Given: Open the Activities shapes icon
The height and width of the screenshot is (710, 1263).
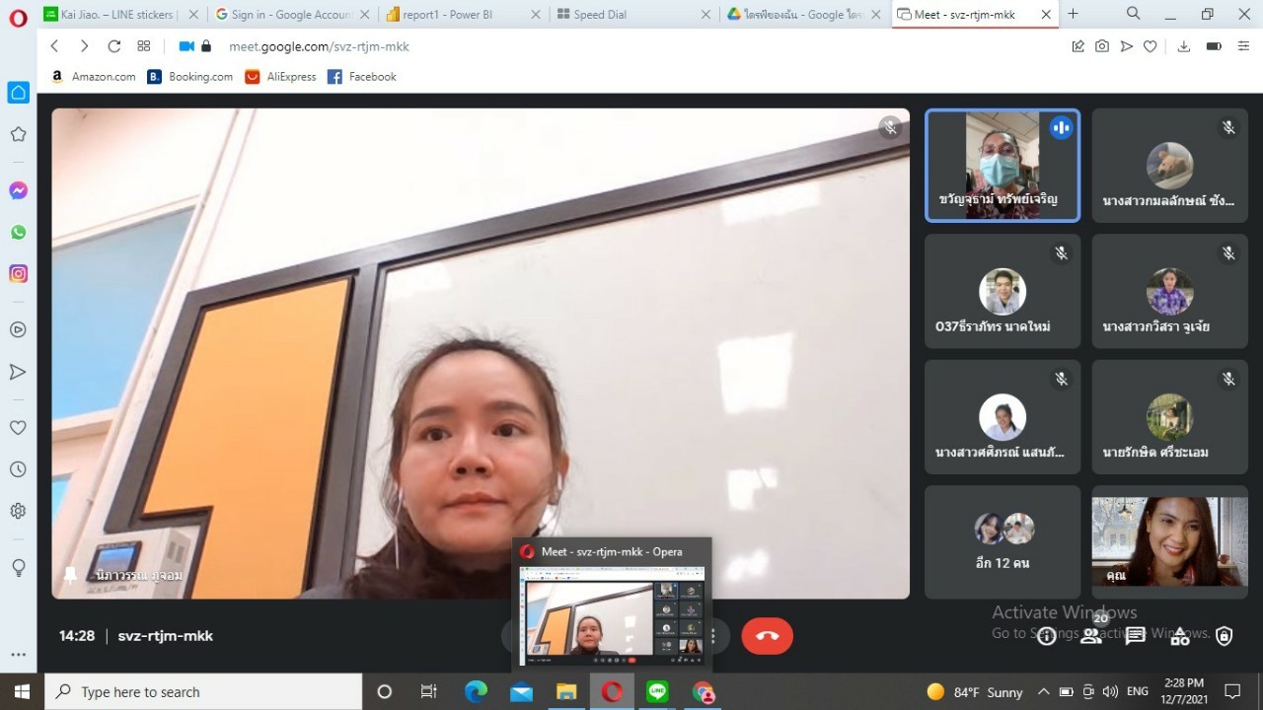Looking at the screenshot, I should [1180, 636].
